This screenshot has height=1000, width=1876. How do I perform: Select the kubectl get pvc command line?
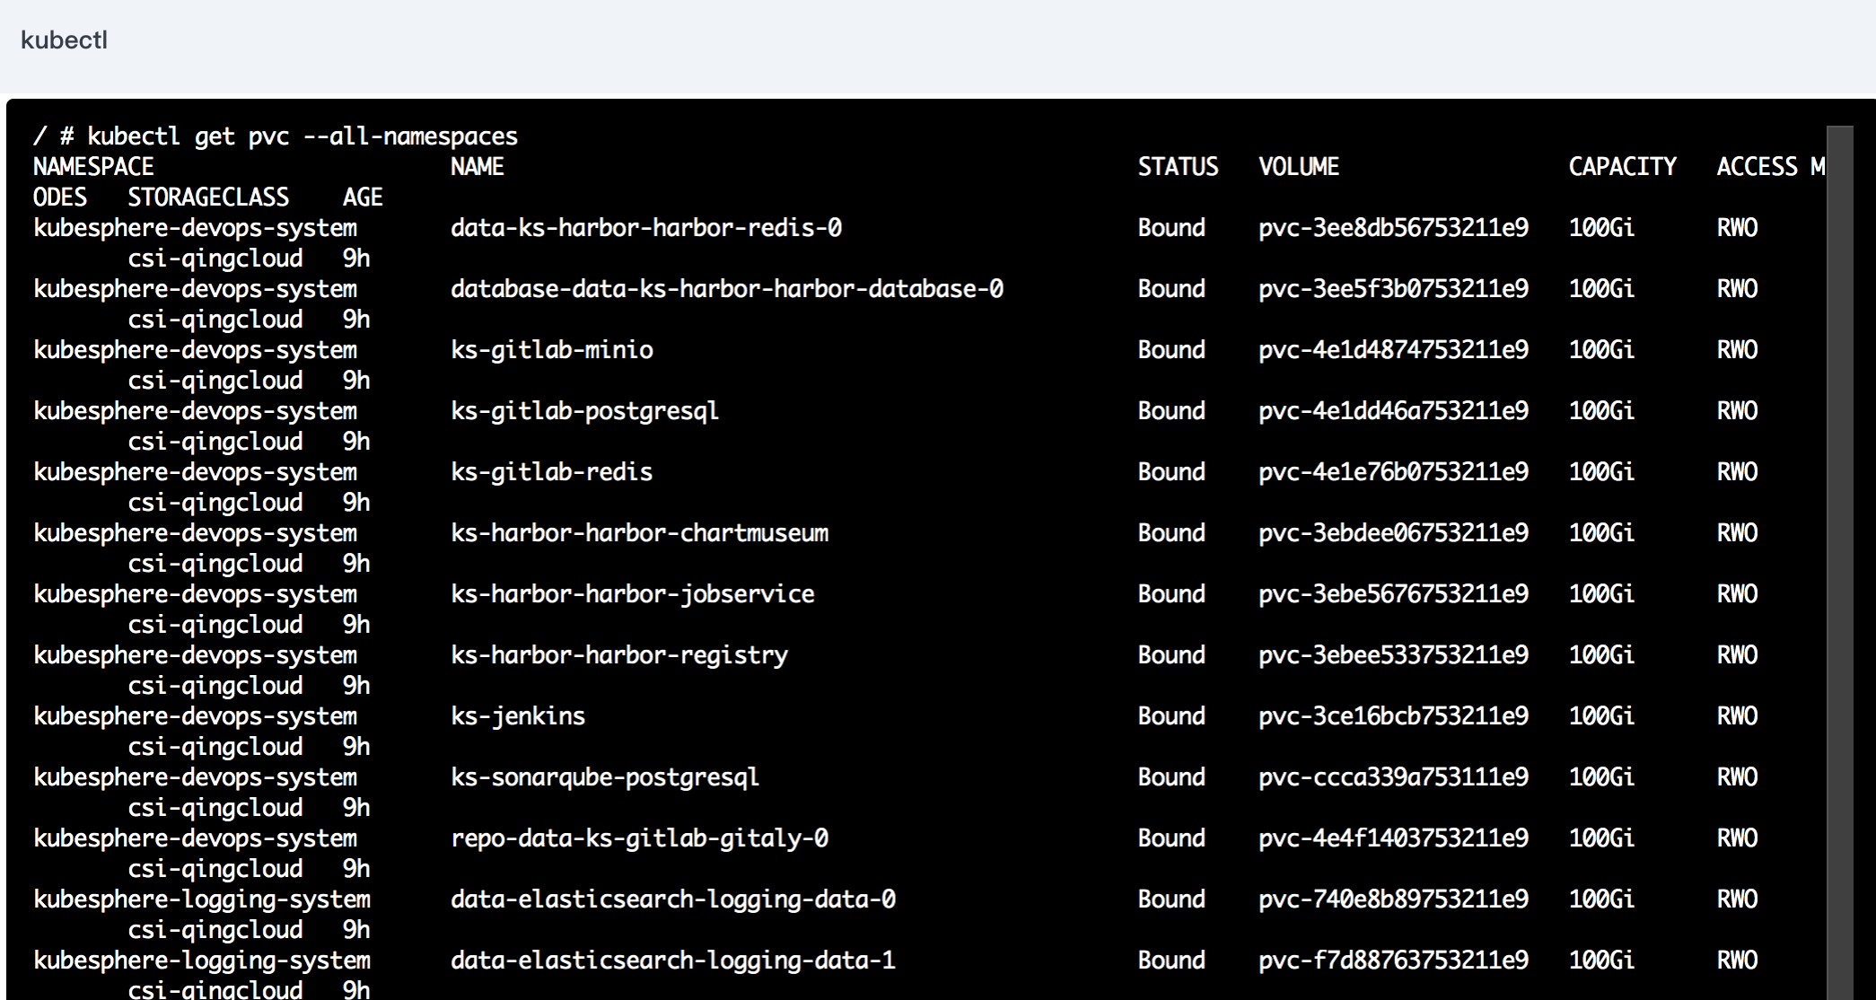click(x=274, y=136)
